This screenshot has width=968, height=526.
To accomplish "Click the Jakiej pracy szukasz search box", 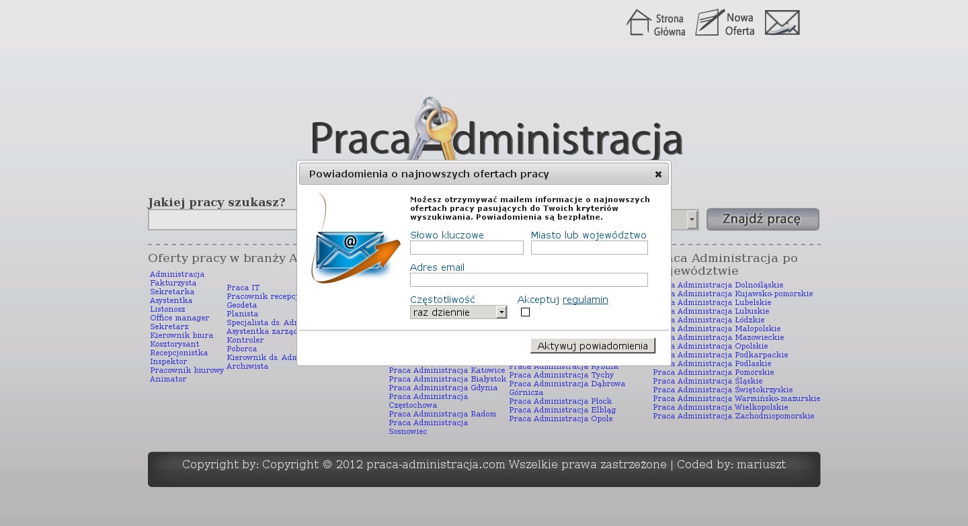I will point(222,220).
